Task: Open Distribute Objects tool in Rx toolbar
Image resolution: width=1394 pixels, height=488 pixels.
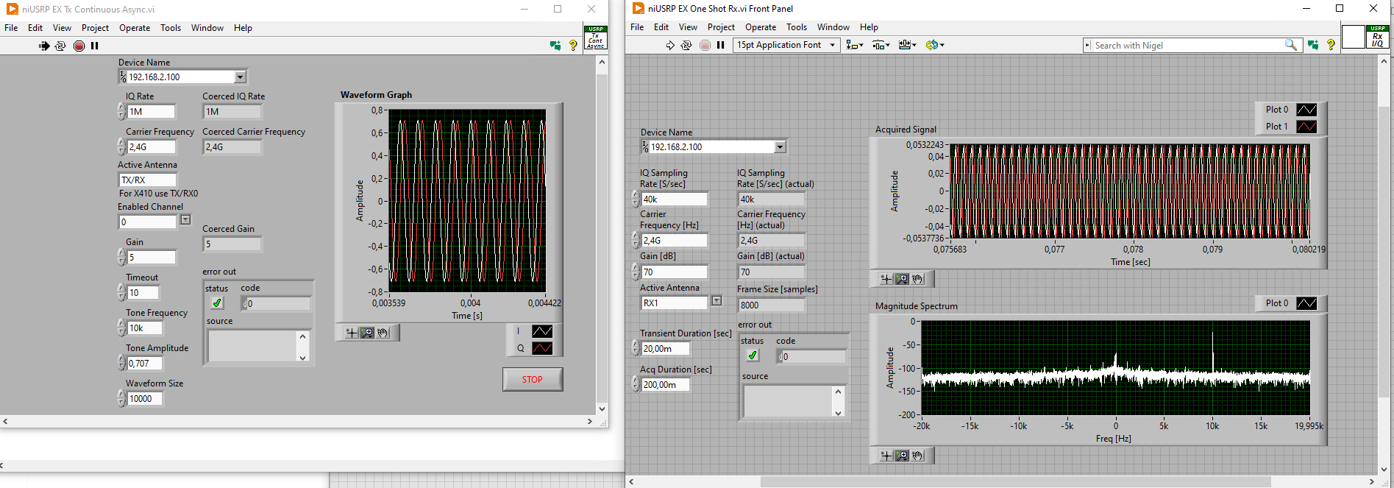Action: [881, 45]
